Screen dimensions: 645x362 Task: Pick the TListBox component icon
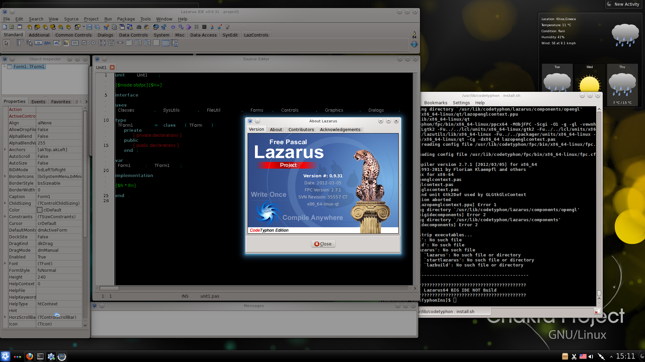tap(102, 43)
